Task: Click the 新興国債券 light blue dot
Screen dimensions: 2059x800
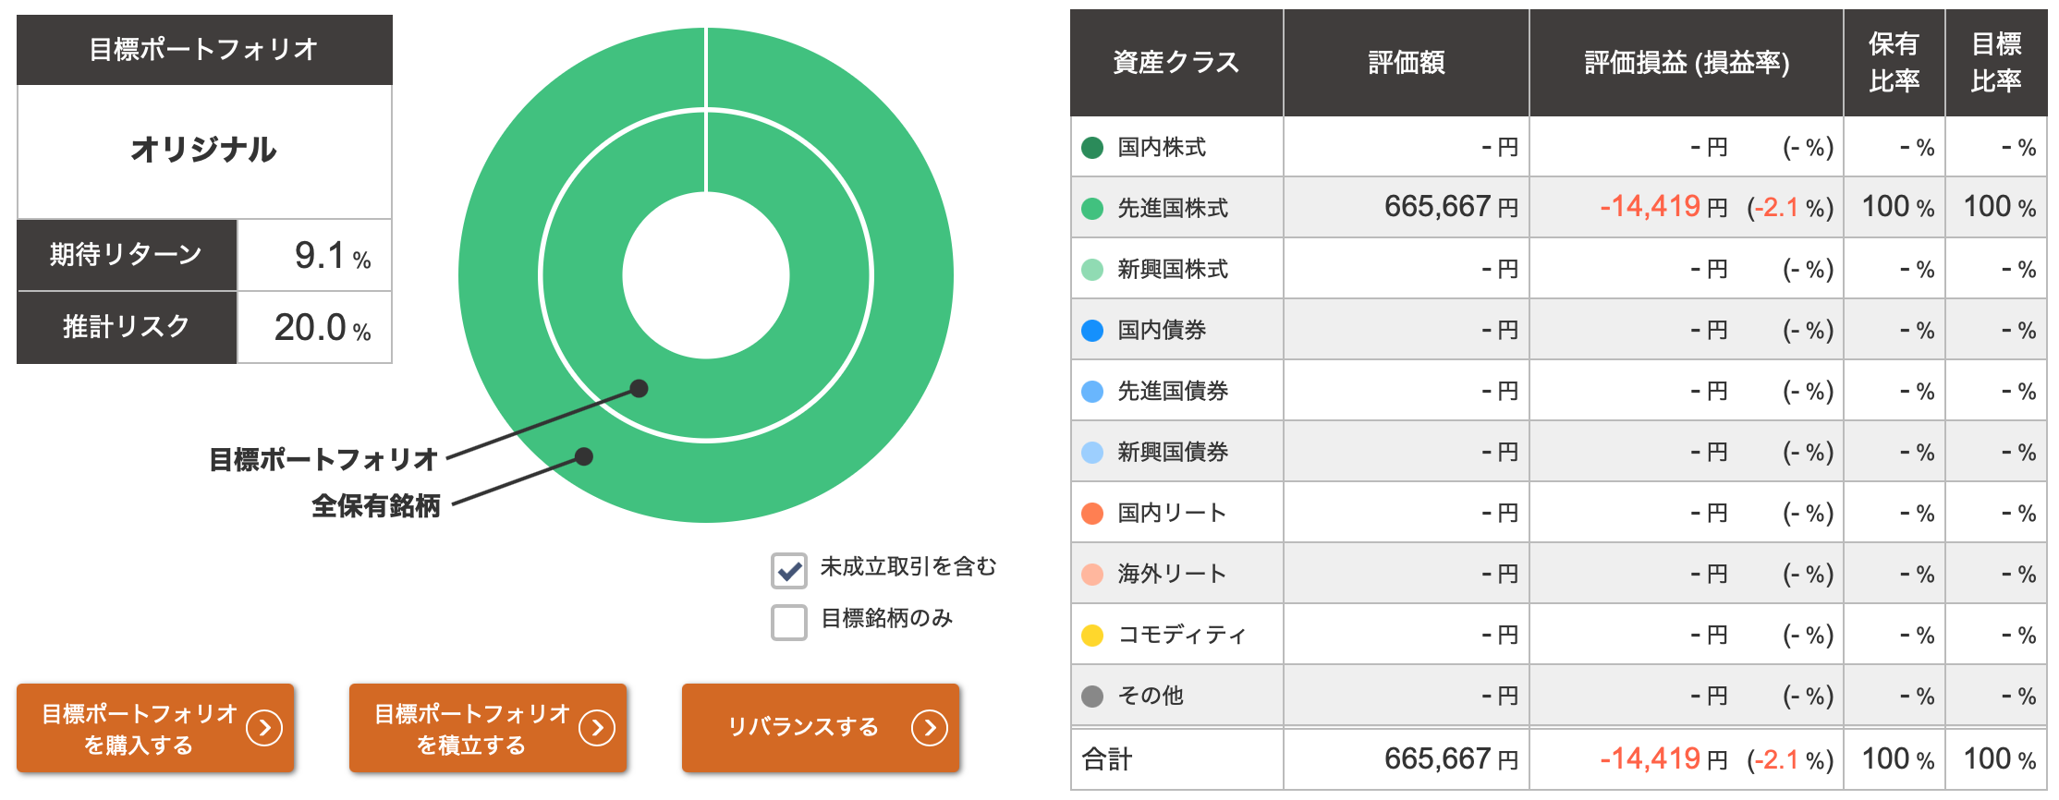Action: click(x=1092, y=453)
